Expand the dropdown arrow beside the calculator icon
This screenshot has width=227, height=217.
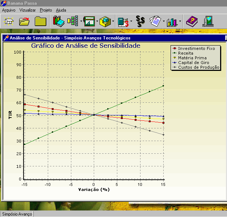coord(131,22)
